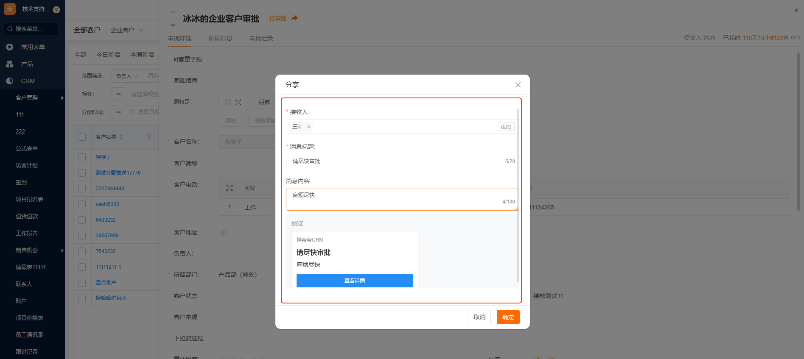804x359 pixels.
Task: Click the 常用表单 star icon
Action: click(x=10, y=47)
